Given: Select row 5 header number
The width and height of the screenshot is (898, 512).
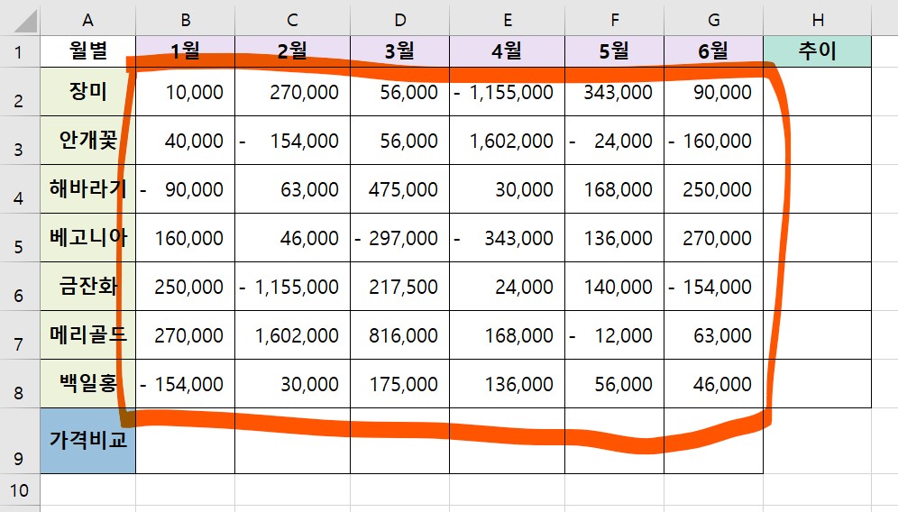Looking at the screenshot, I should pyautogui.click(x=20, y=238).
